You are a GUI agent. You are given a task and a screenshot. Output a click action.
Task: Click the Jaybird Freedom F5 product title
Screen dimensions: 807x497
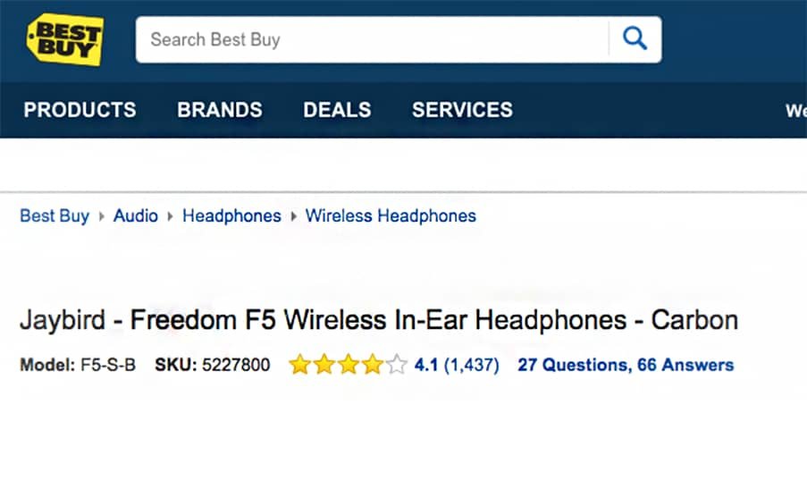click(379, 320)
